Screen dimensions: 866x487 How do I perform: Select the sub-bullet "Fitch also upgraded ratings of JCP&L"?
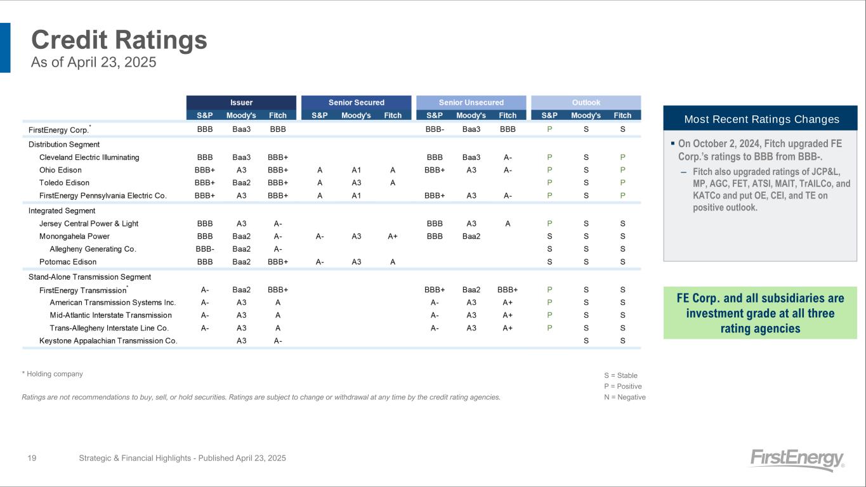[x=766, y=190]
